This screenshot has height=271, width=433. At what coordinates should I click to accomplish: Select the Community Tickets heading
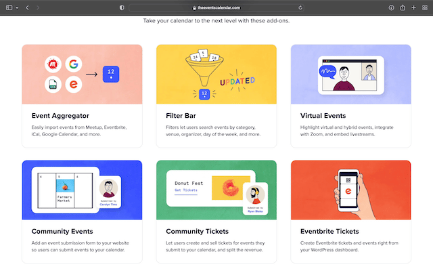pyautogui.click(x=197, y=231)
